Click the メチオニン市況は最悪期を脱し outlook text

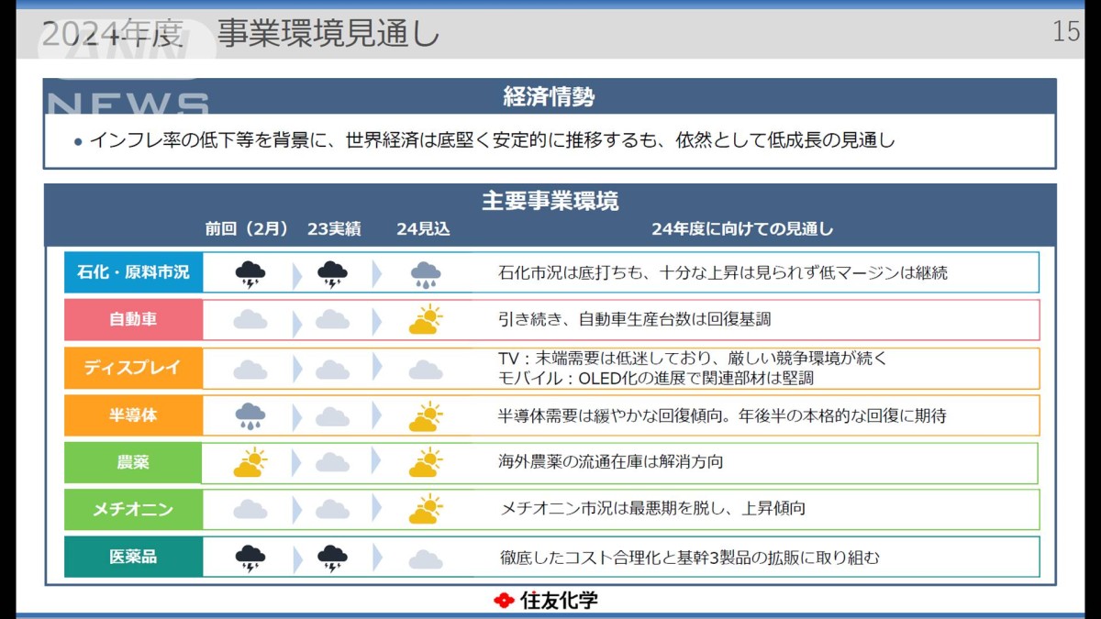[653, 508]
